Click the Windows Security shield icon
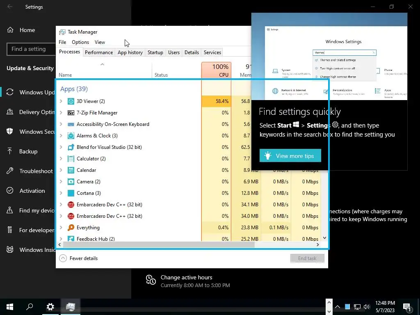Viewport: 420px width, 315px height. click(10, 132)
